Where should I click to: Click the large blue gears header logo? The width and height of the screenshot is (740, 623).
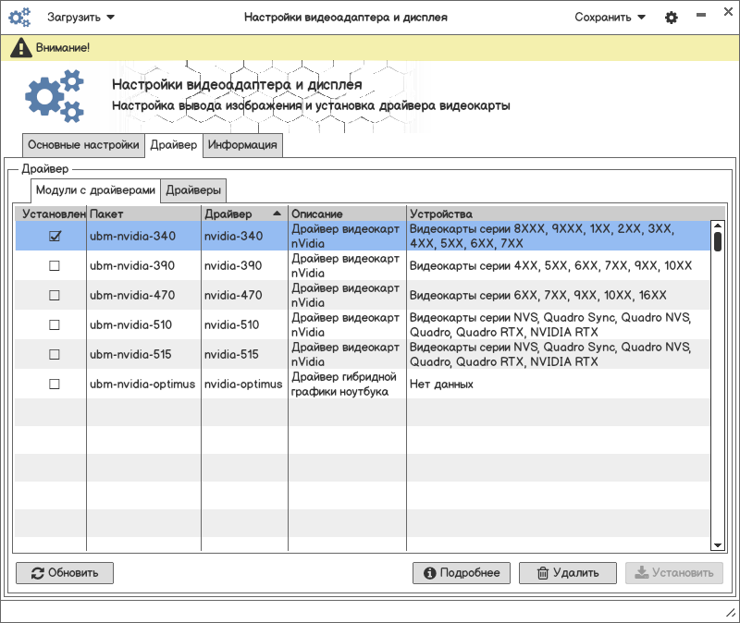(x=54, y=95)
